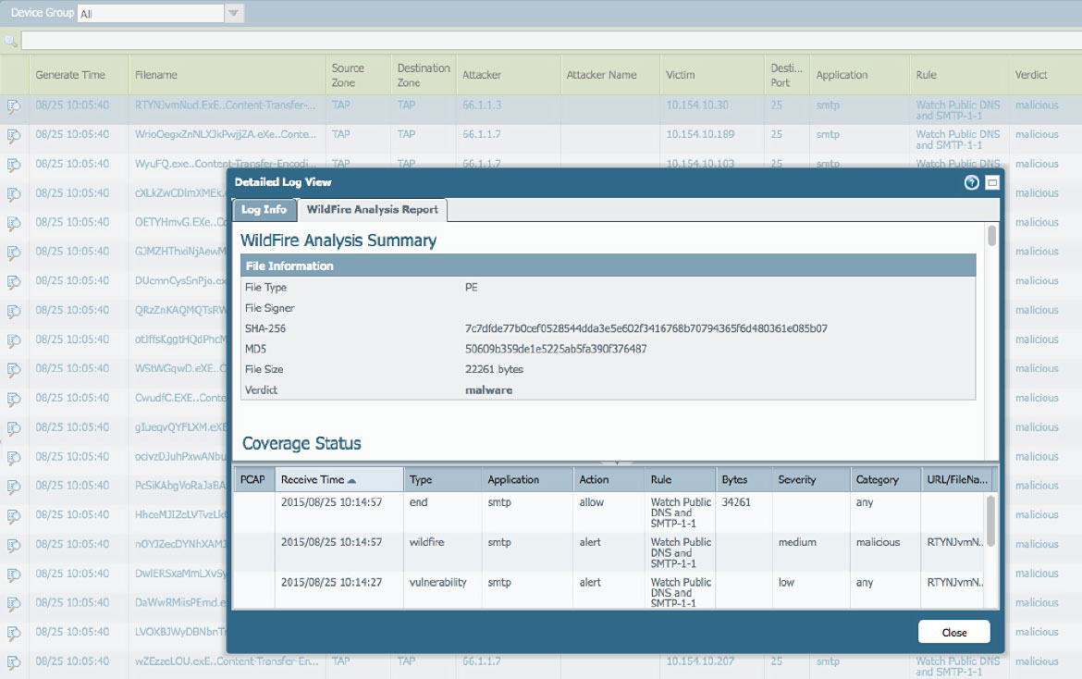Screen dimensions: 1082x679
Task: Click the WildFire report vertical scrollbar
Action: (991, 236)
